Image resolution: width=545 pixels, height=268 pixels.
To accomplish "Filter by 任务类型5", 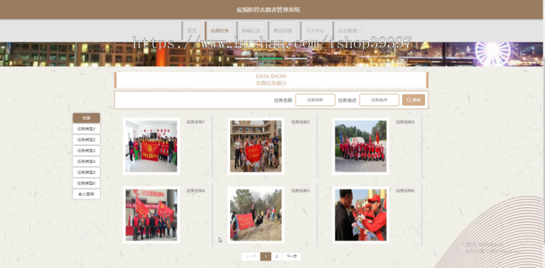I will point(86,172).
